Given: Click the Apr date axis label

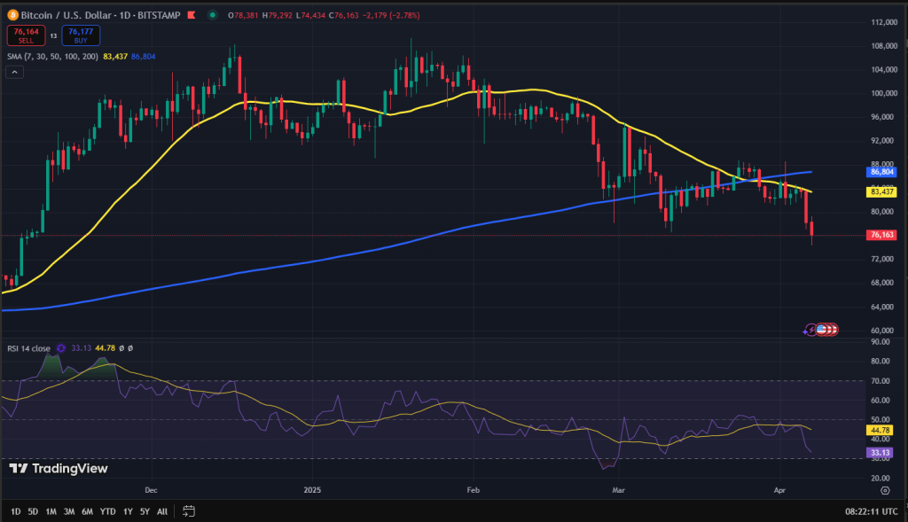Looking at the screenshot, I should pos(779,490).
